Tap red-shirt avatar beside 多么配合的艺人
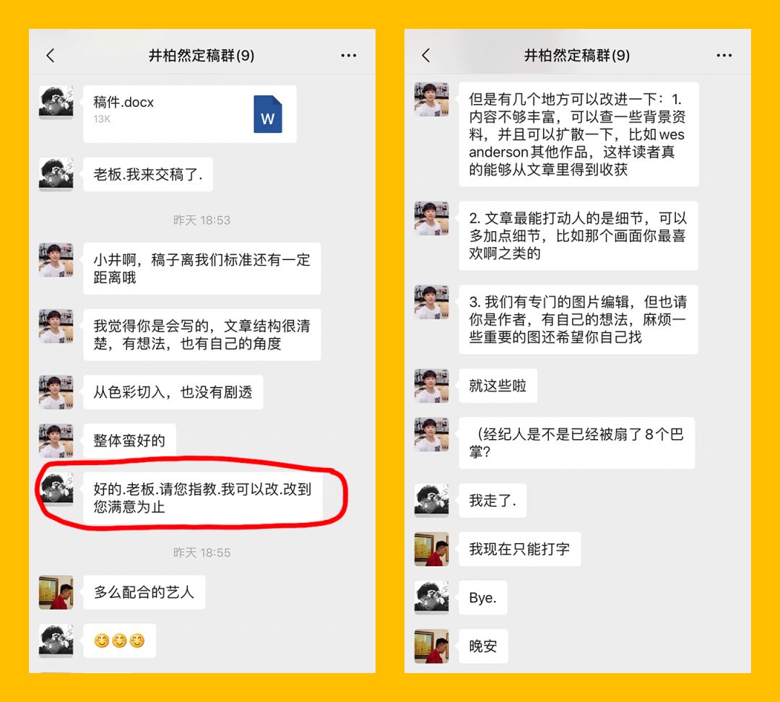This screenshot has height=702, width=780. coord(56,592)
